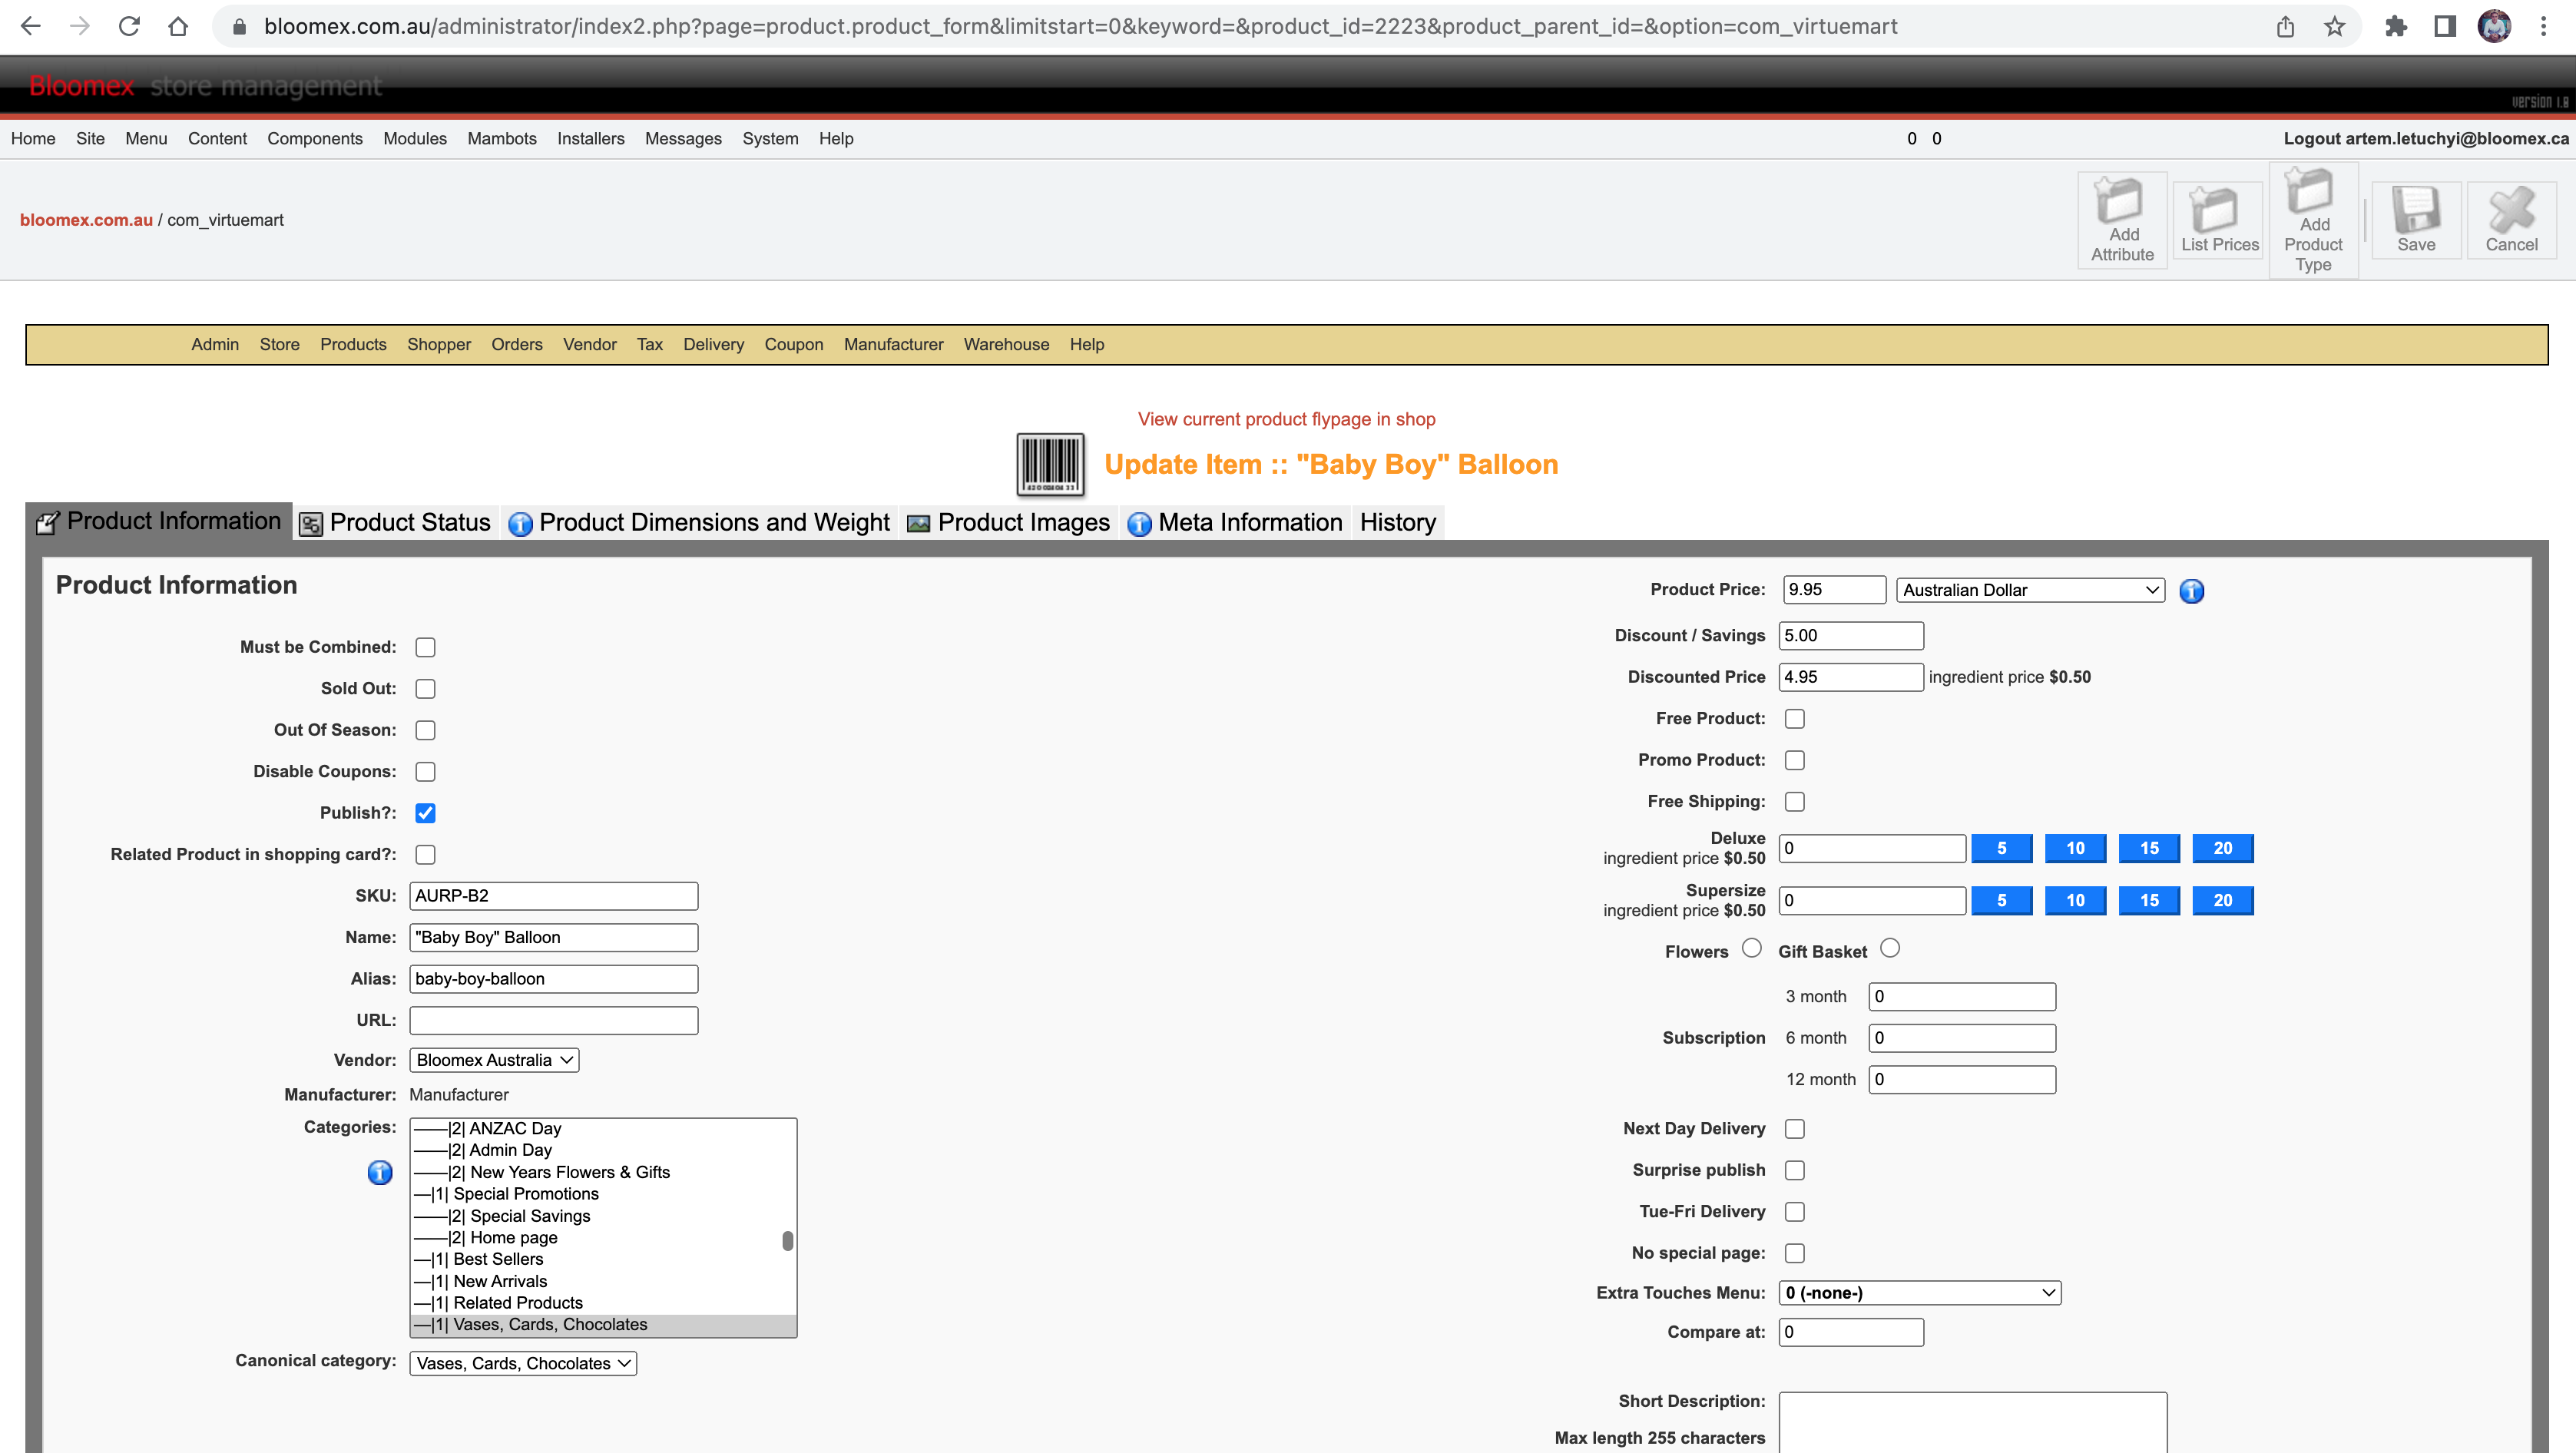Viewport: 2576px width, 1453px height.
Task: Open the Australian Dollar currency dropdown
Action: [2030, 590]
